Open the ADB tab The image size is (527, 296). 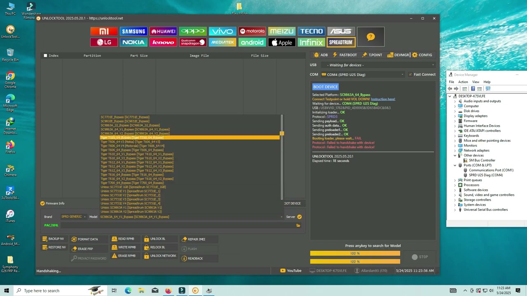click(x=320, y=55)
